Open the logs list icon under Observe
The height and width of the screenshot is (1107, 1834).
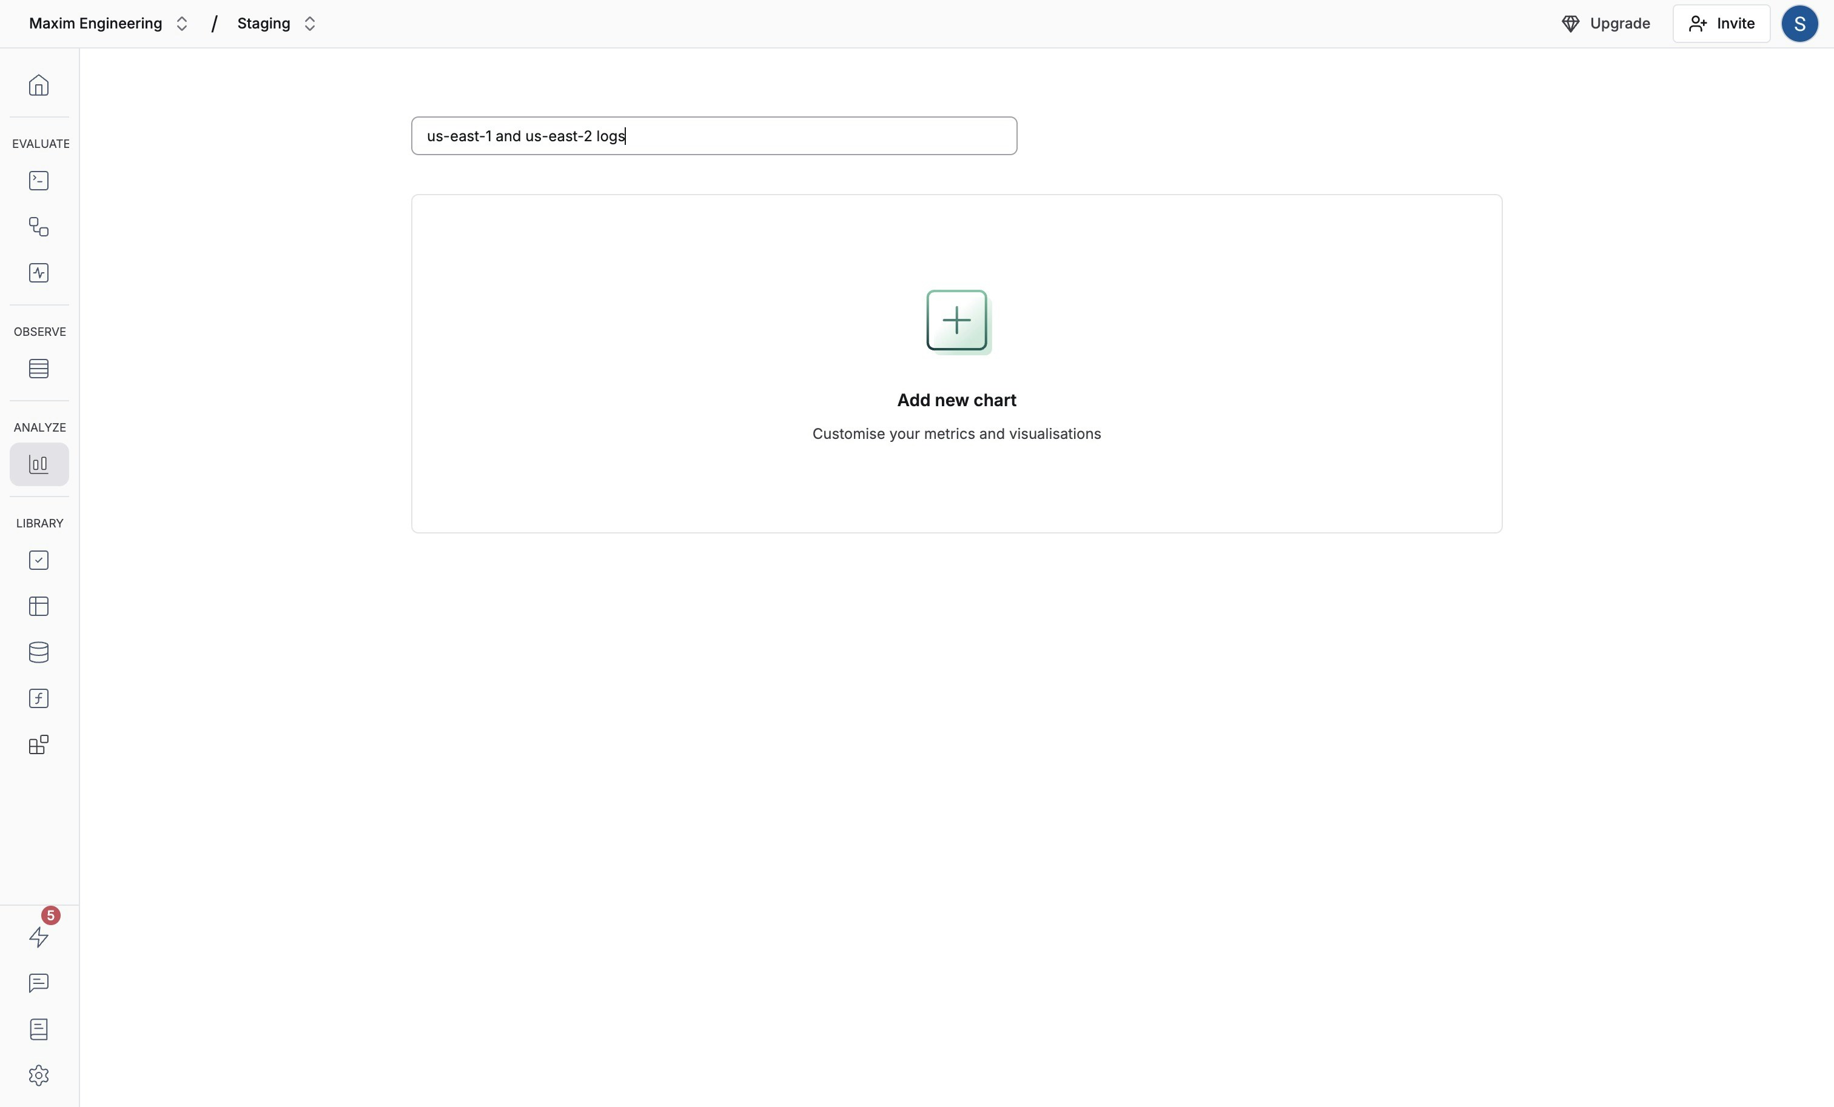click(39, 369)
